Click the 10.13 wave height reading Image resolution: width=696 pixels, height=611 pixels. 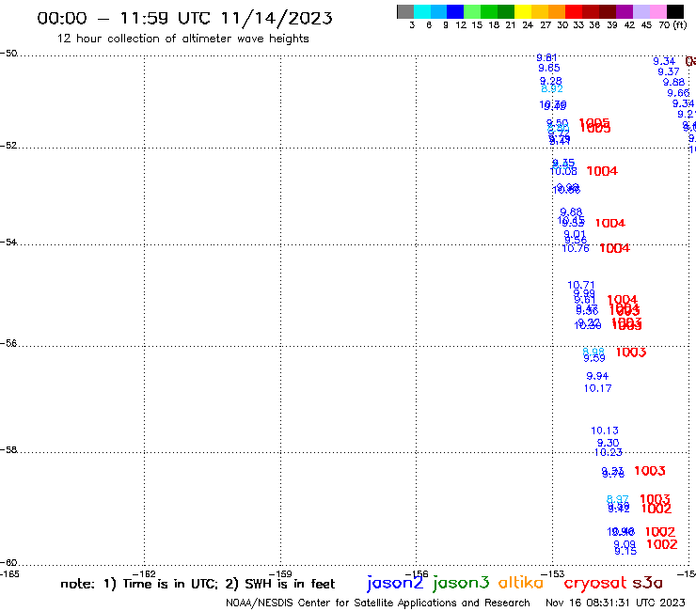[x=605, y=431]
